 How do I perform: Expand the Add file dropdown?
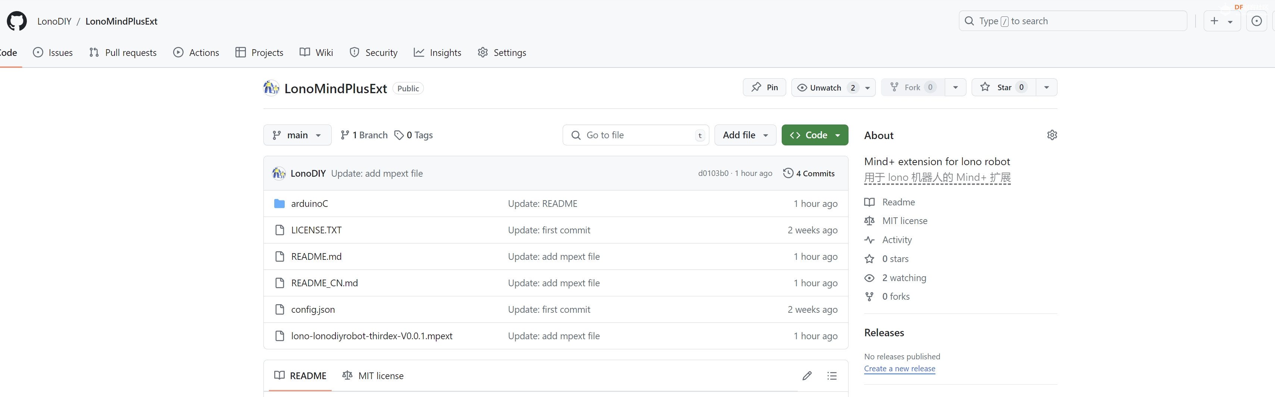pos(745,135)
